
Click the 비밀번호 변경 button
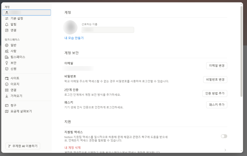[x=215, y=80]
